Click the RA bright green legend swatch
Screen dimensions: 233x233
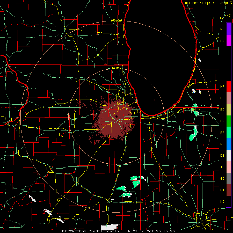229,133
